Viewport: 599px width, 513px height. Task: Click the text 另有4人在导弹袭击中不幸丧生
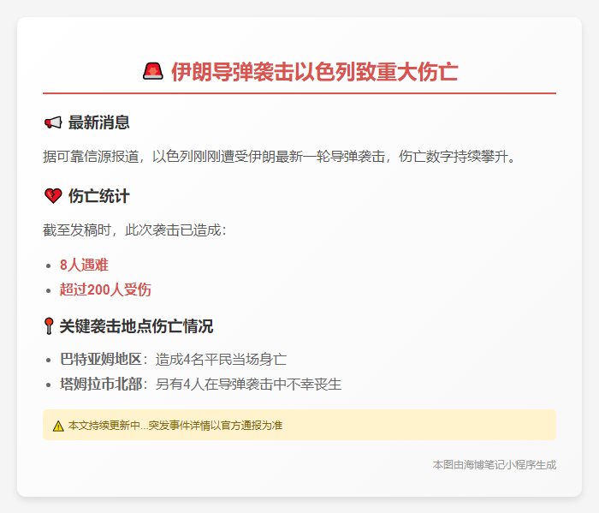[x=248, y=384]
